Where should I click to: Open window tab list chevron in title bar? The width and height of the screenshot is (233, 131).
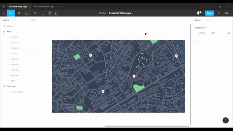pos(203,7)
